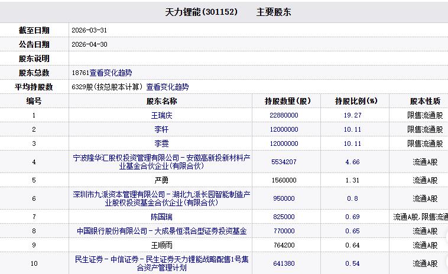This screenshot has width=448, height=274.
Task: Select 12000000 in 李轩 row
Action: pos(284,129)
